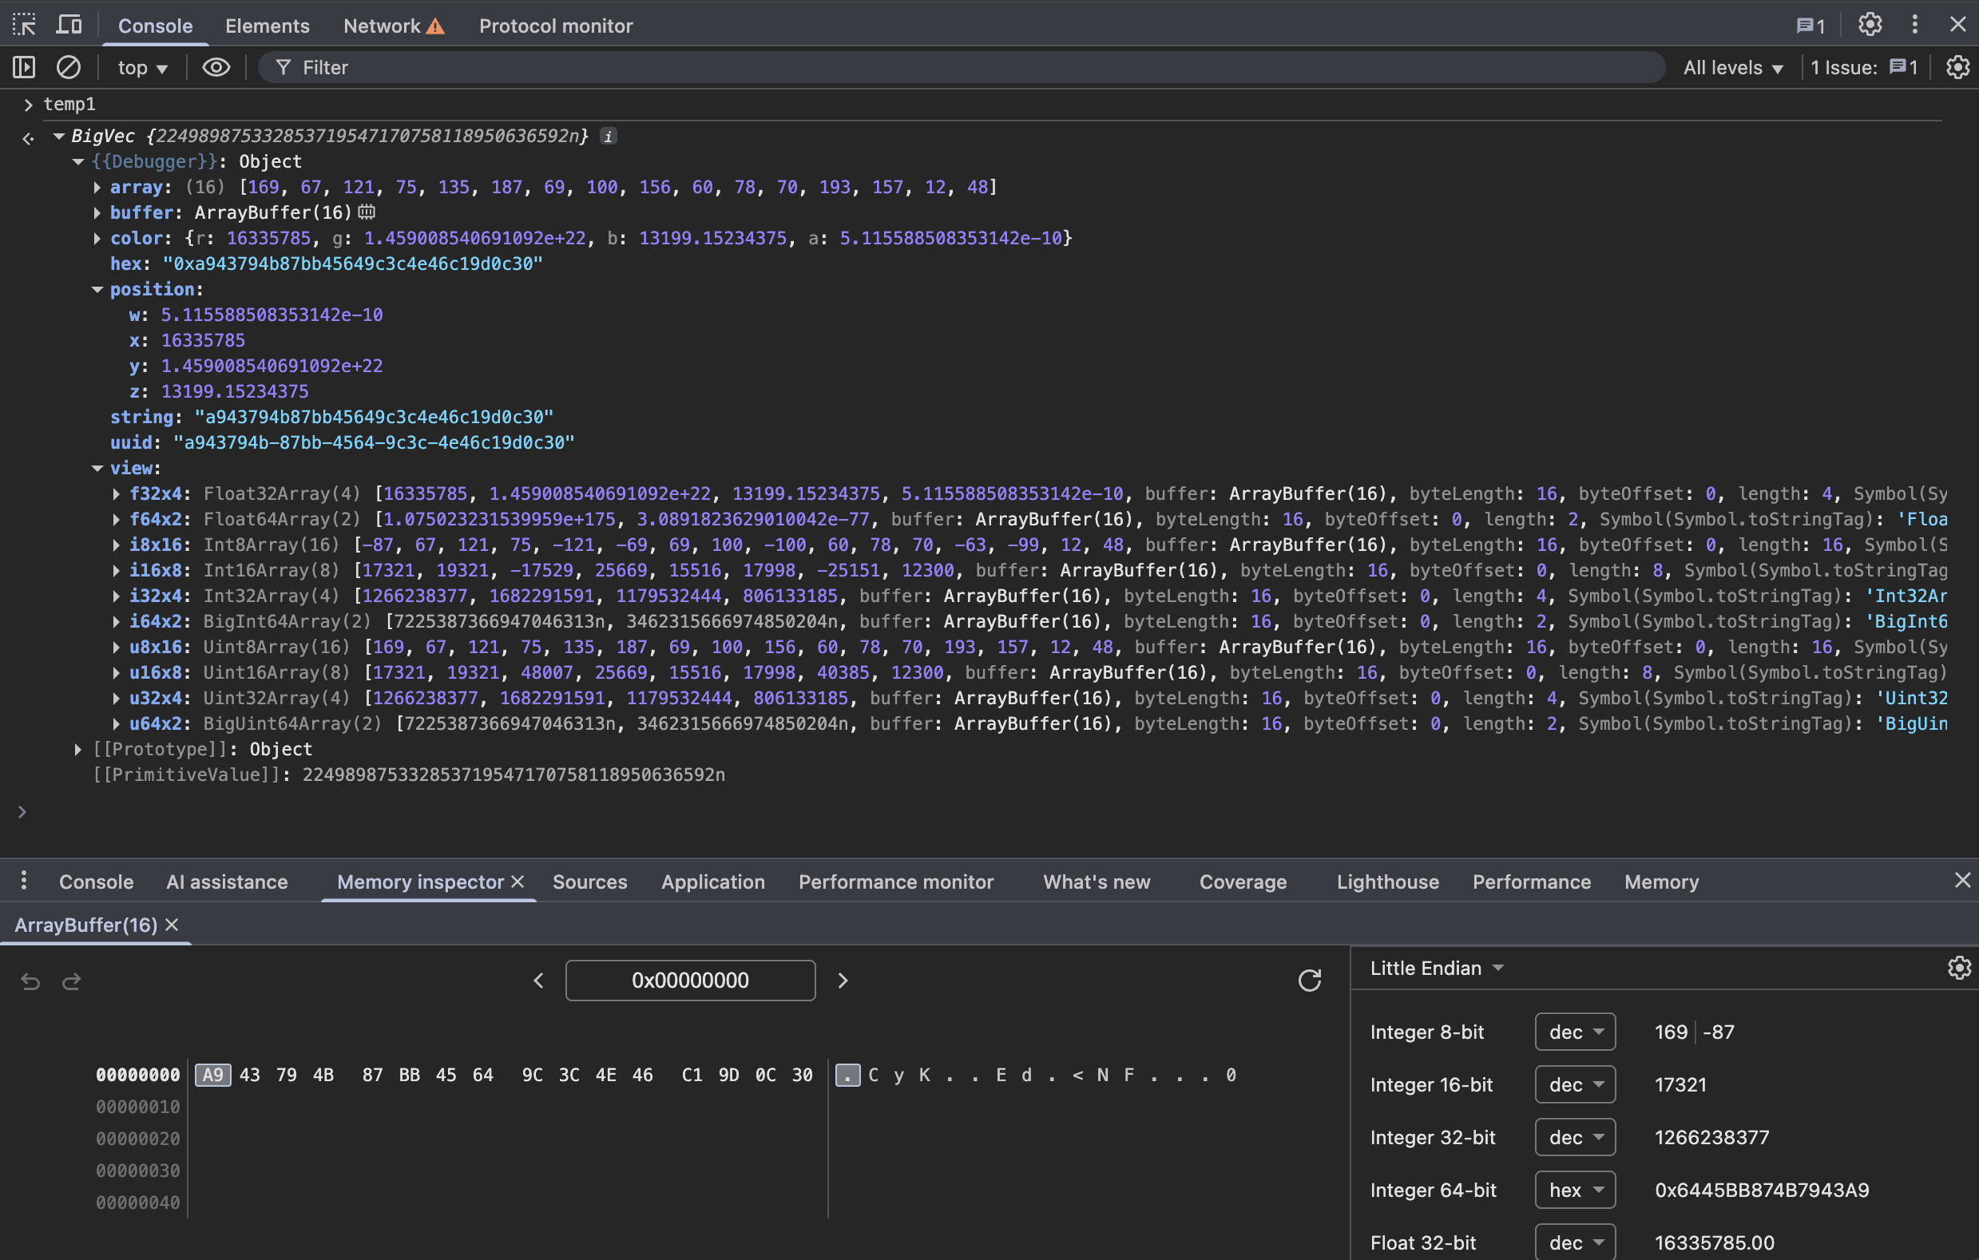Image resolution: width=1979 pixels, height=1260 pixels.
Task: Open the All levels log filter dropdown
Action: pos(1732,66)
